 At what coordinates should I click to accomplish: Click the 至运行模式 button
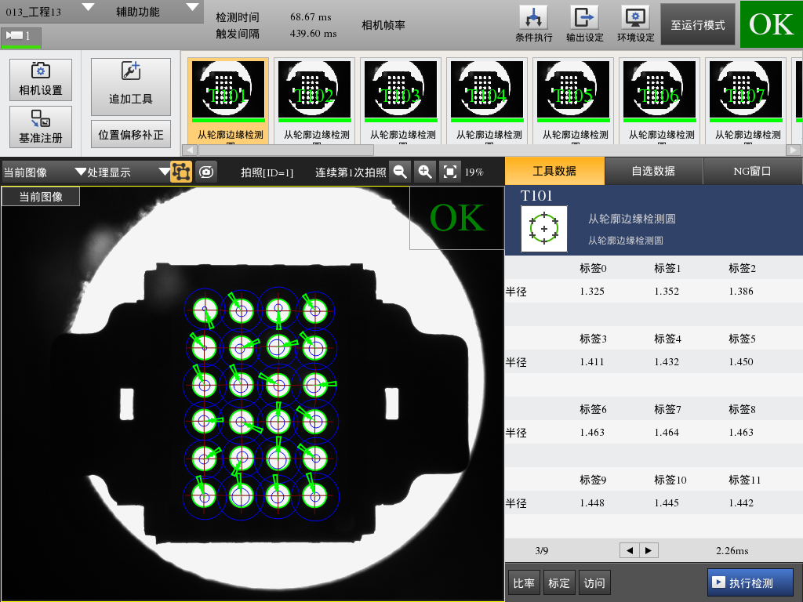[x=697, y=24]
